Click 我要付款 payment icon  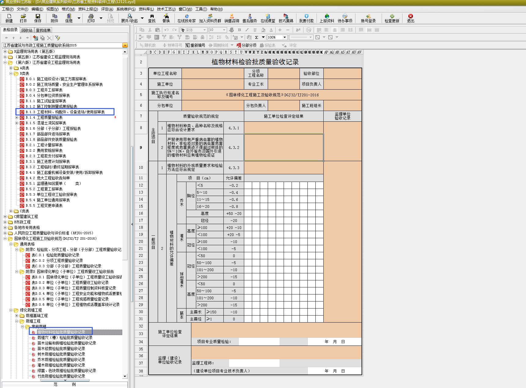point(307,18)
